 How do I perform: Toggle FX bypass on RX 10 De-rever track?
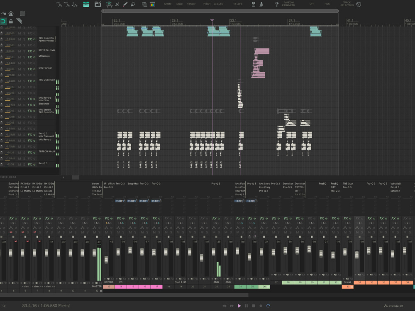click(34, 51)
